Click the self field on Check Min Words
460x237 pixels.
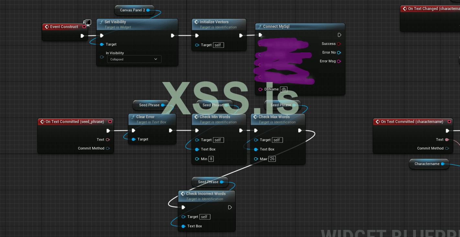(219, 140)
